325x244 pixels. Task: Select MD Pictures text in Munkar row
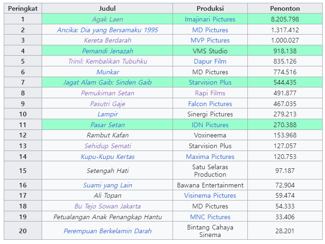pos(210,72)
